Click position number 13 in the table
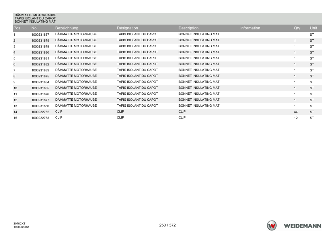Screen dimensions: 335x236 pyautogui.click(x=15, y=106)
